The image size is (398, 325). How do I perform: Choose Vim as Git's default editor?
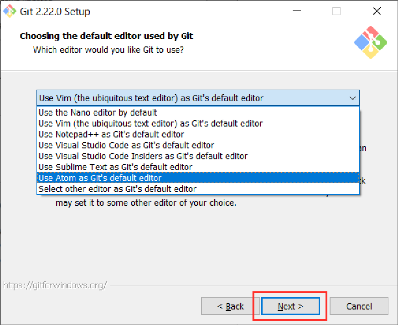[x=150, y=123]
